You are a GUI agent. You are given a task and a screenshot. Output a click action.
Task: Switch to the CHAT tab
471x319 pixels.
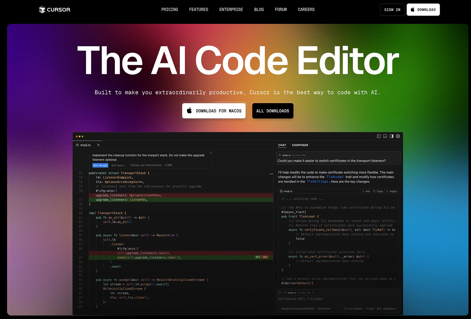pyautogui.click(x=282, y=145)
